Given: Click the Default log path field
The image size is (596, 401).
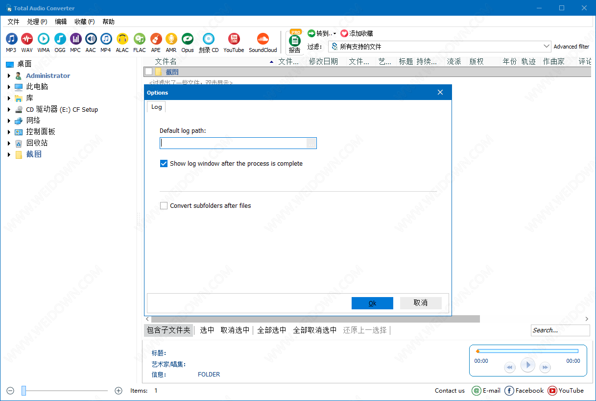Looking at the screenshot, I should pos(233,143).
